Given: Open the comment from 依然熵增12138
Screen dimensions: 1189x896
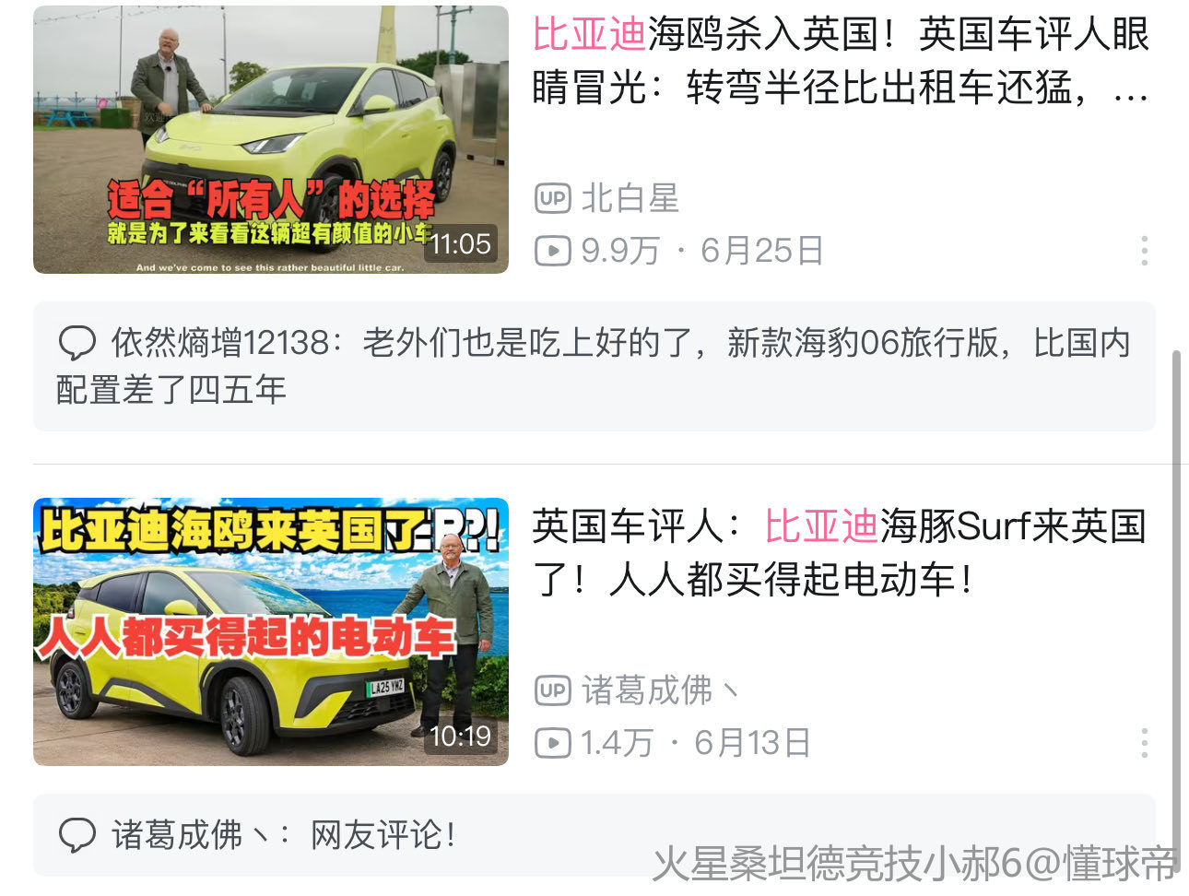Looking at the screenshot, I should click(594, 366).
